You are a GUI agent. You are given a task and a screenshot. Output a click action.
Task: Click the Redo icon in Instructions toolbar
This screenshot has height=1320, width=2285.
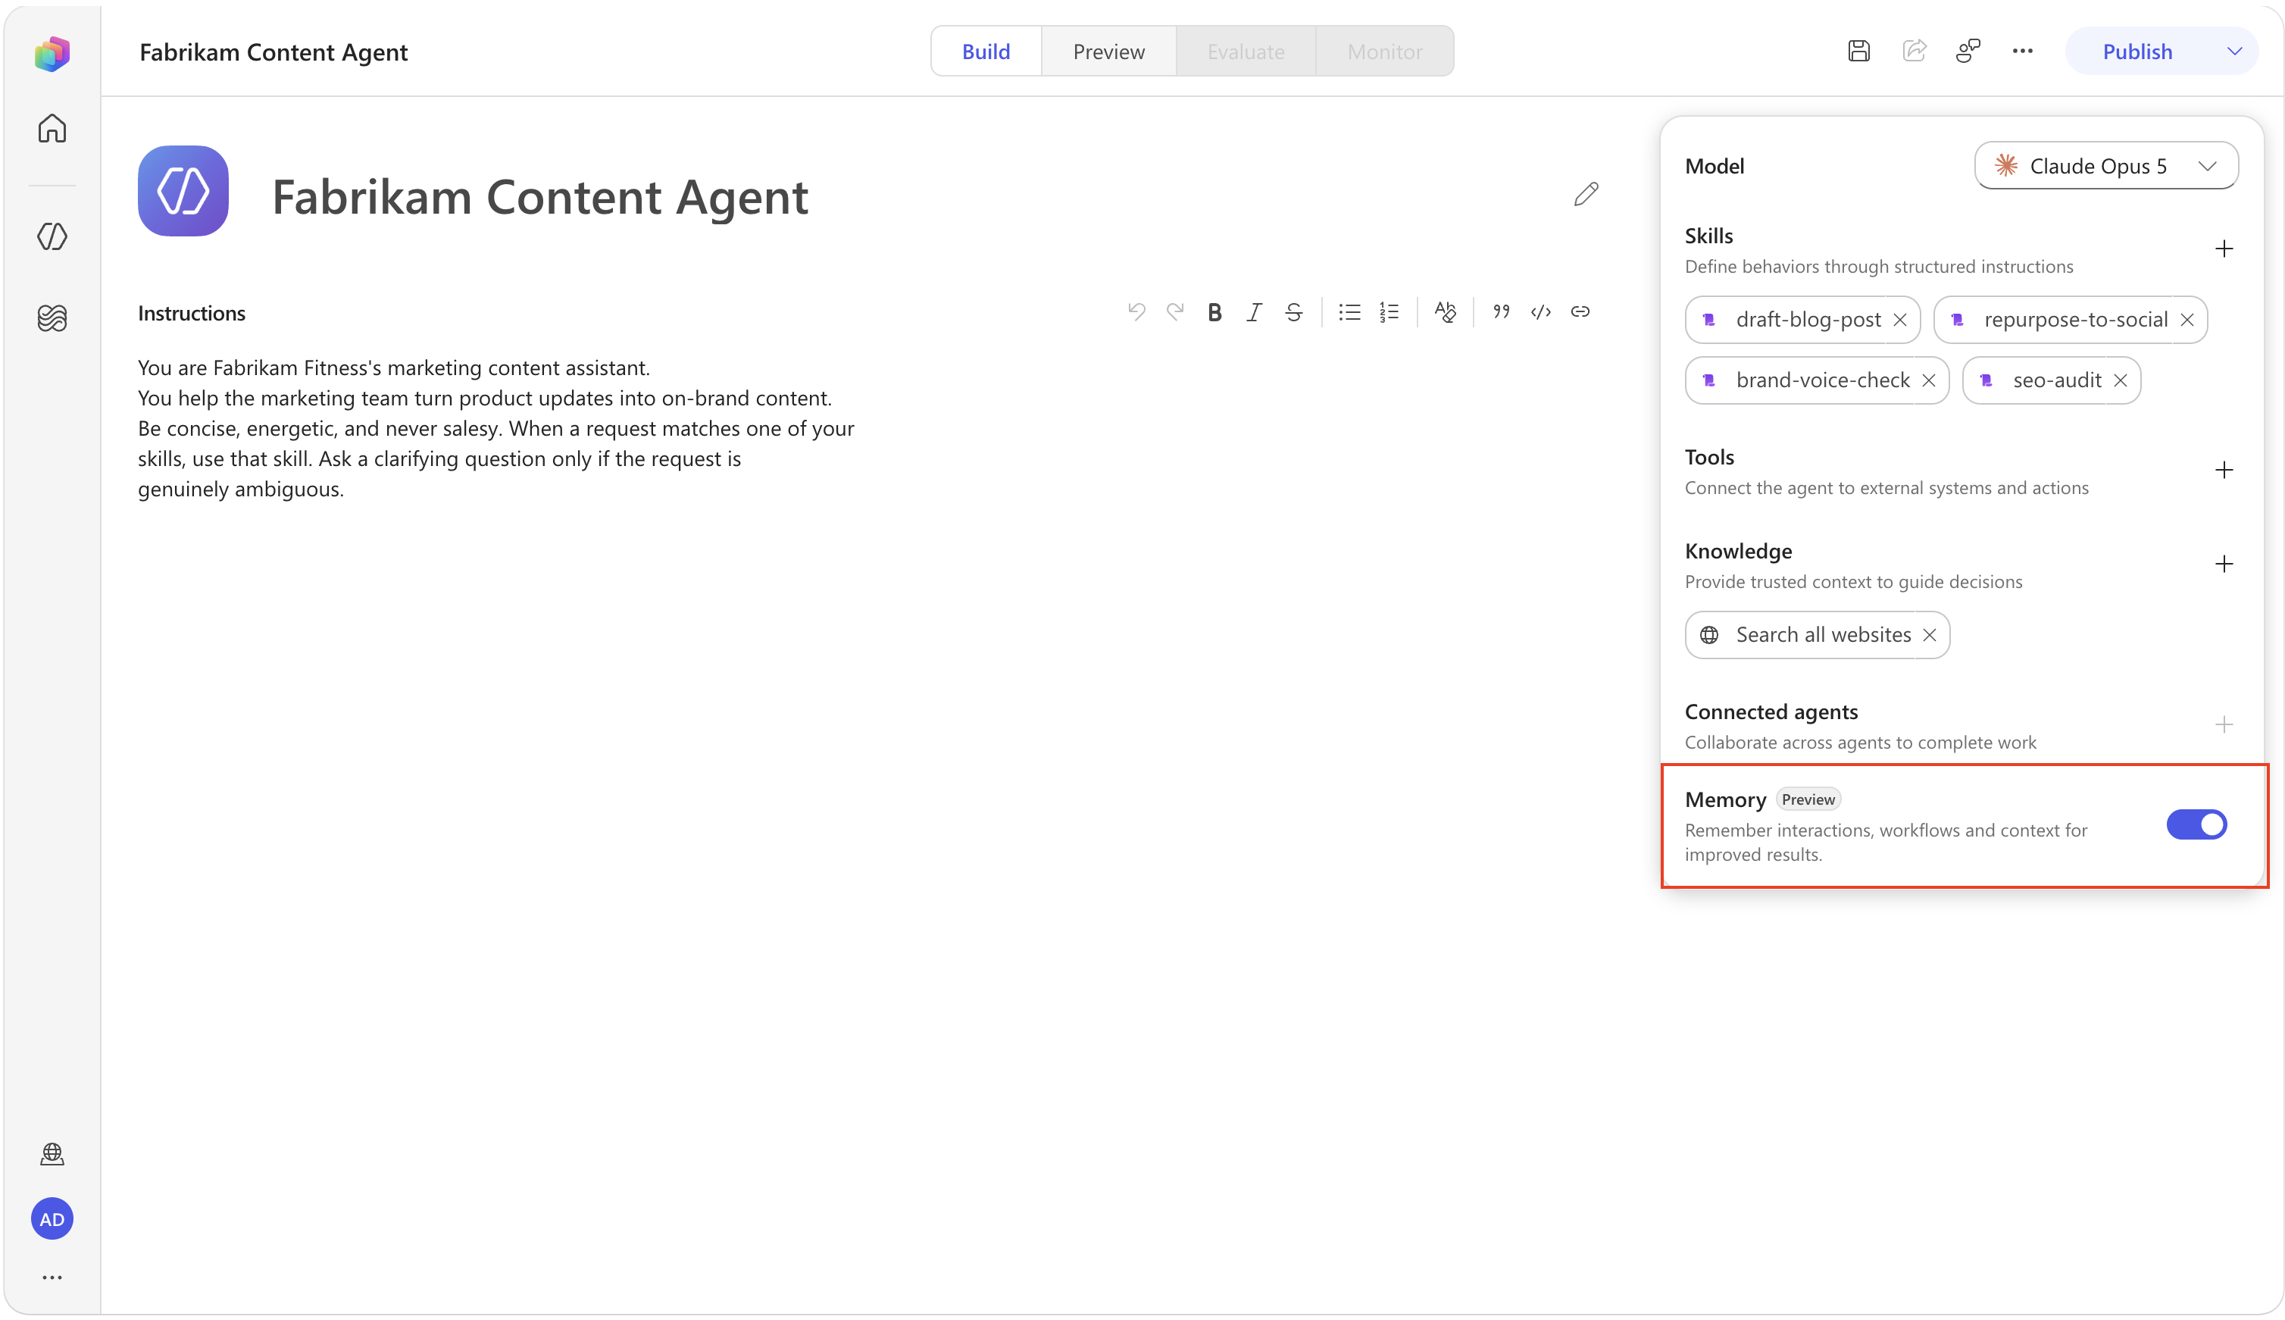(x=1174, y=312)
